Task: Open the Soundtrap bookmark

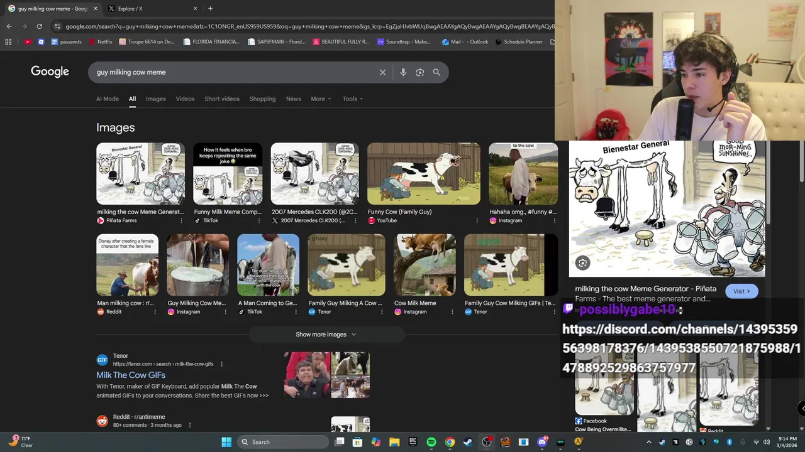Action: [x=404, y=42]
